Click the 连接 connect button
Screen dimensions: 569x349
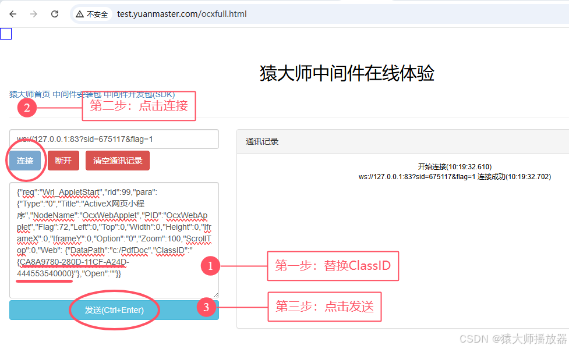pyautogui.click(x=24, y=161)
